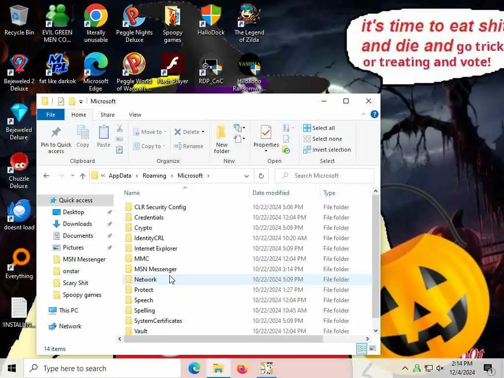Open the Move to dropdown
This screenshot has height=378, width=504.
(150, 132)
